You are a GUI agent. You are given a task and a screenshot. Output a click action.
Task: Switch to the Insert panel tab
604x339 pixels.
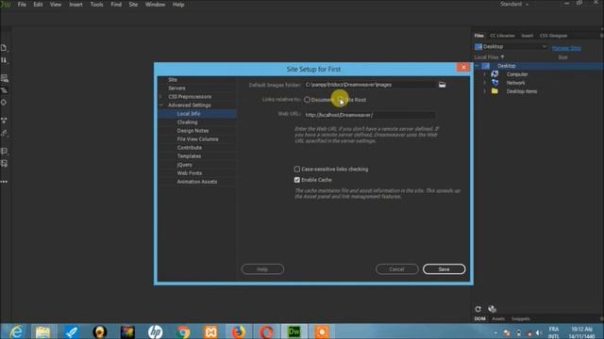(x=528, y=36)
